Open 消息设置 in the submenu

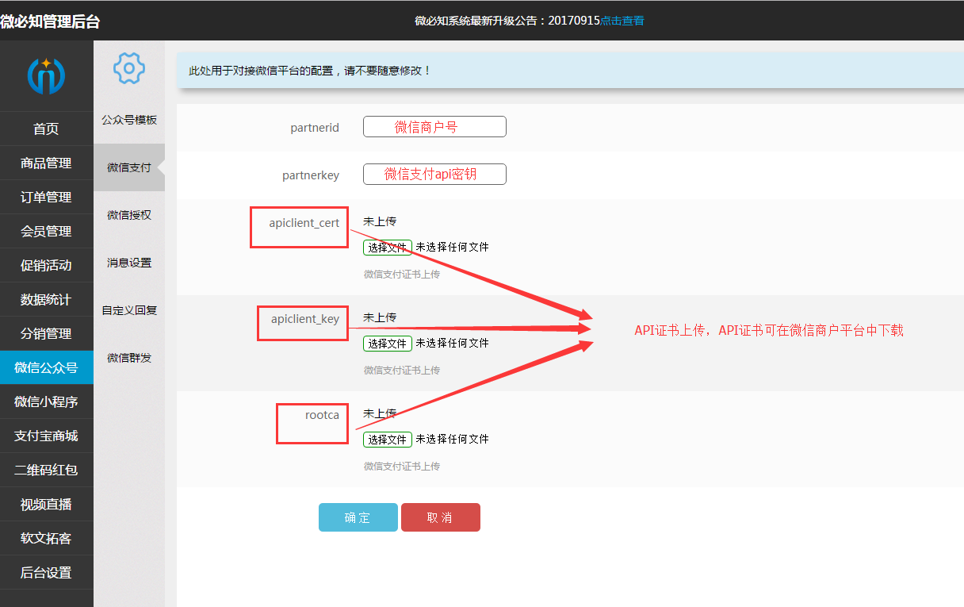128,262
